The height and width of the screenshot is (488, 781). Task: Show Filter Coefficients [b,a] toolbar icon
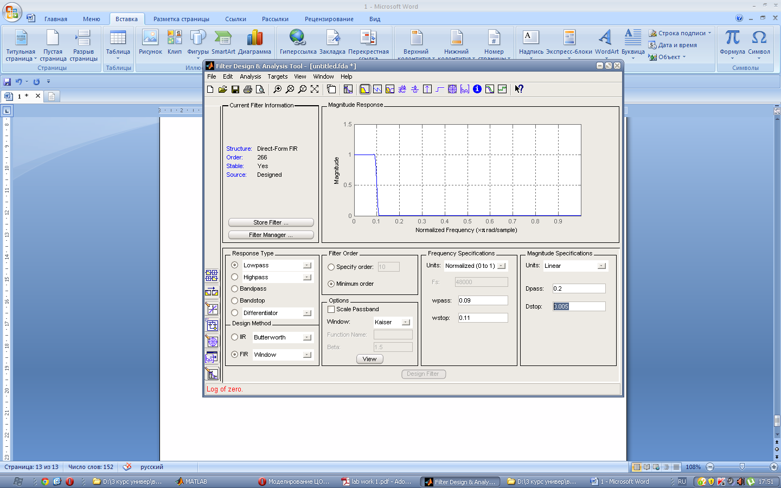click(465, 89)
